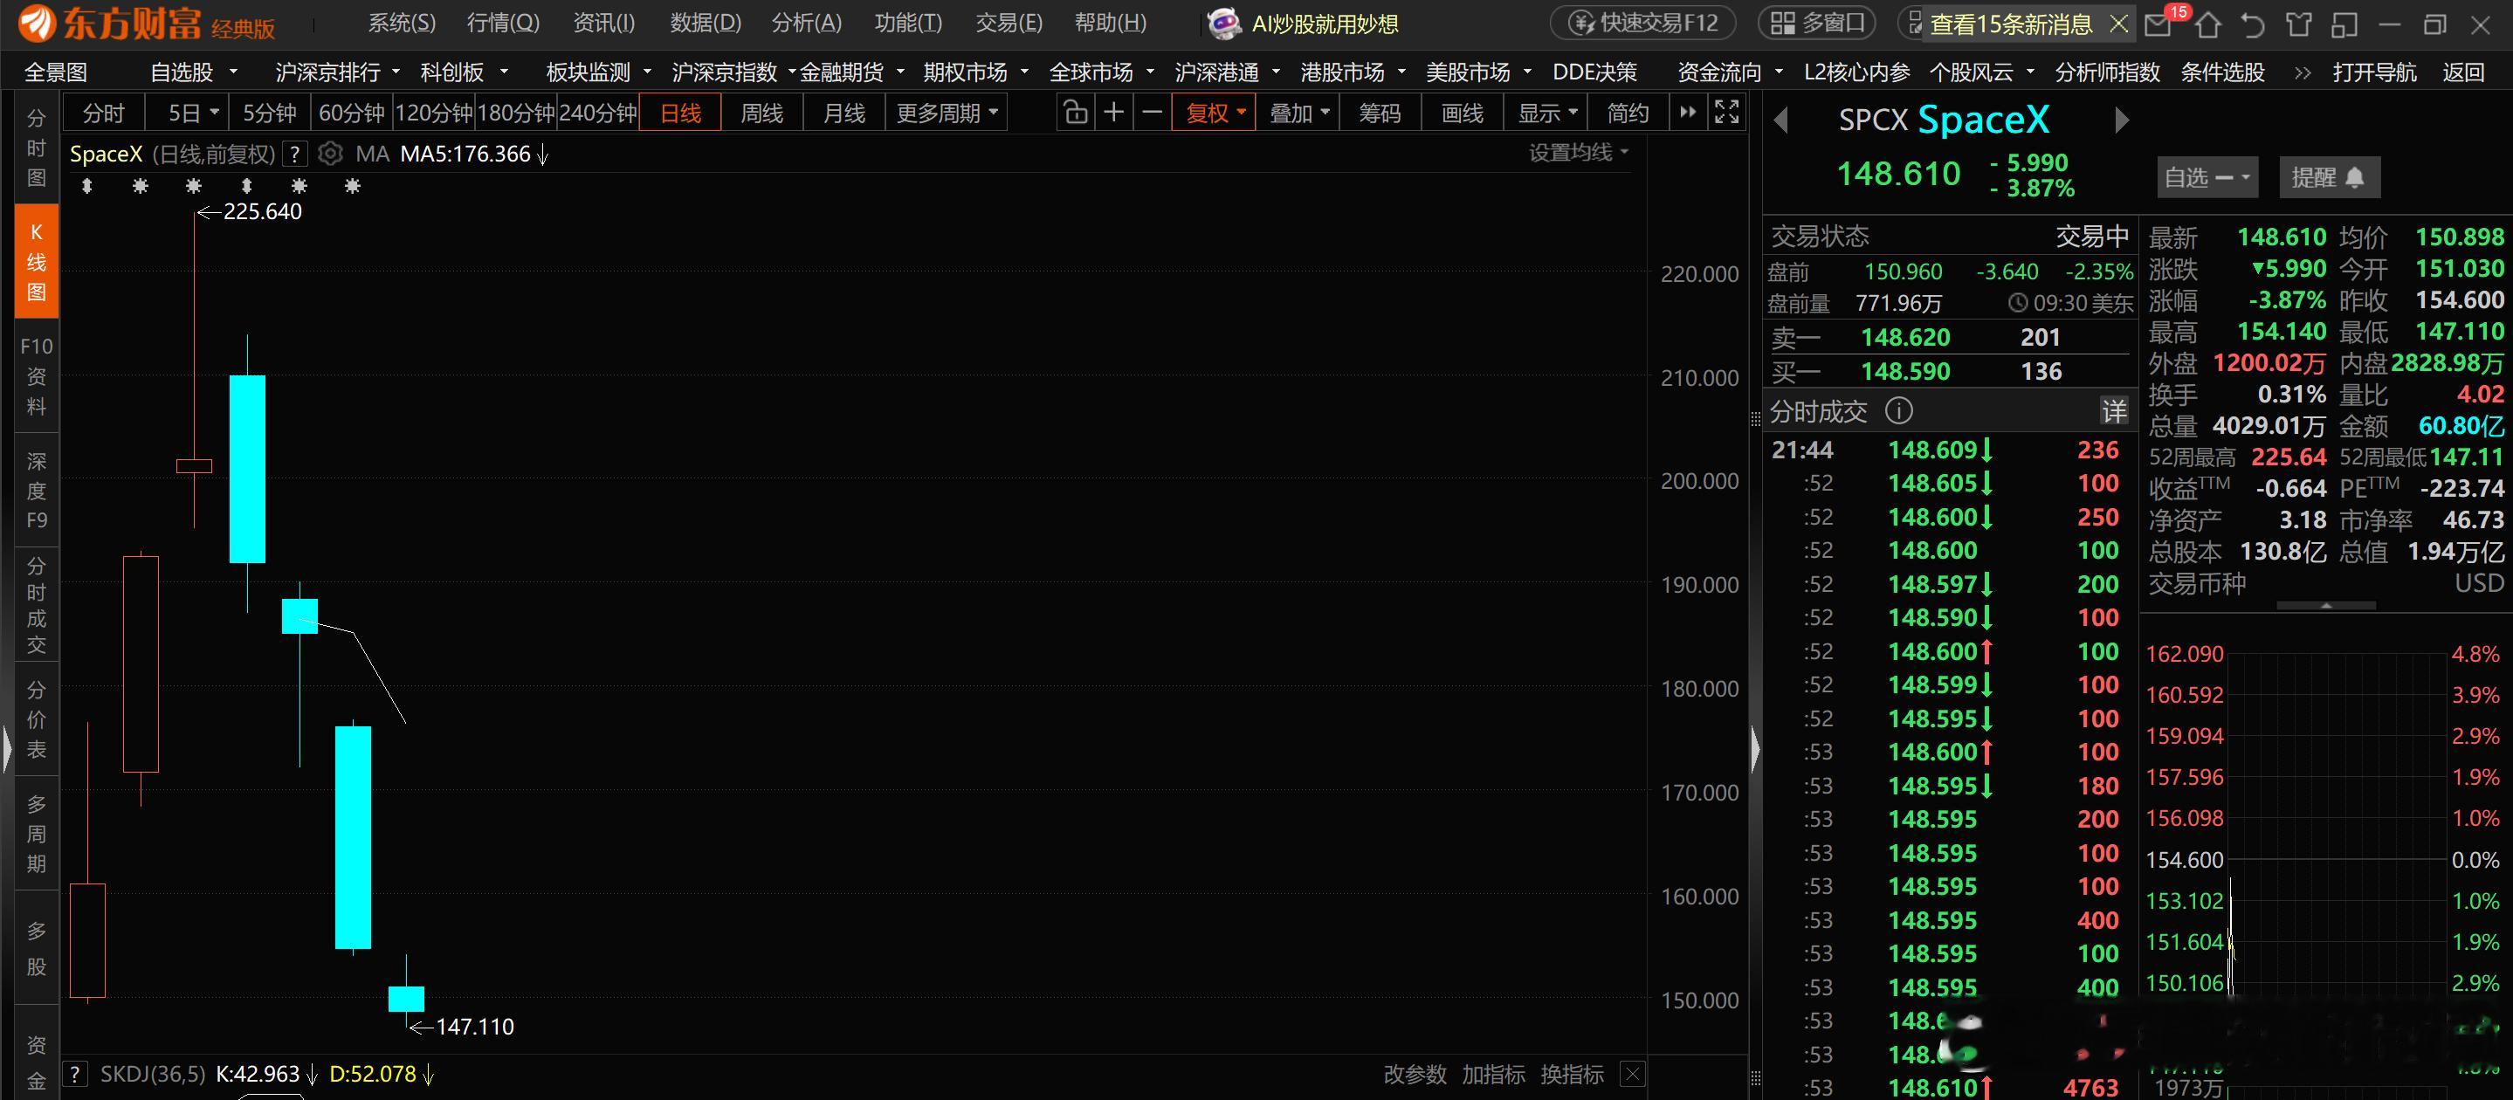Click the question mark help next to SpaceX
Image resolution: width=2513 pixels, height=1100 pixels.
coord(294,154)
